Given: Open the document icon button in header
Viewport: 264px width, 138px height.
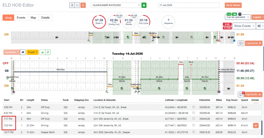Looking at the screenshot, I should point(72,5).
